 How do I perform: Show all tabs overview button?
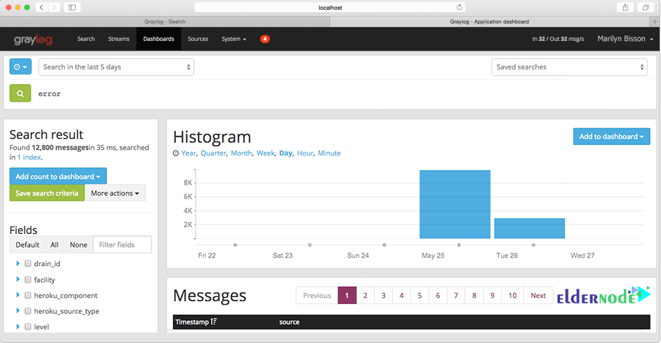(x=646, y=7)
